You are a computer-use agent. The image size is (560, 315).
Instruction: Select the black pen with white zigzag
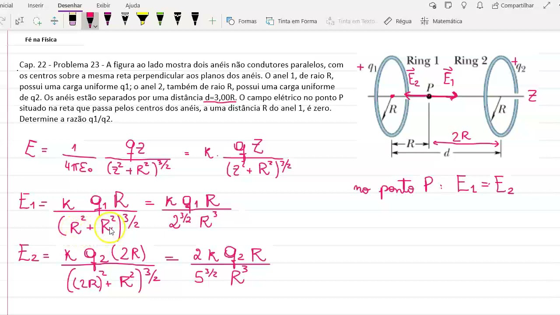[x=178, y=20]
